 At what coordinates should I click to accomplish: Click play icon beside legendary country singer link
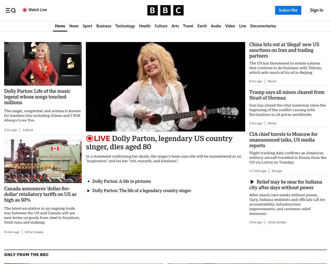88,191
